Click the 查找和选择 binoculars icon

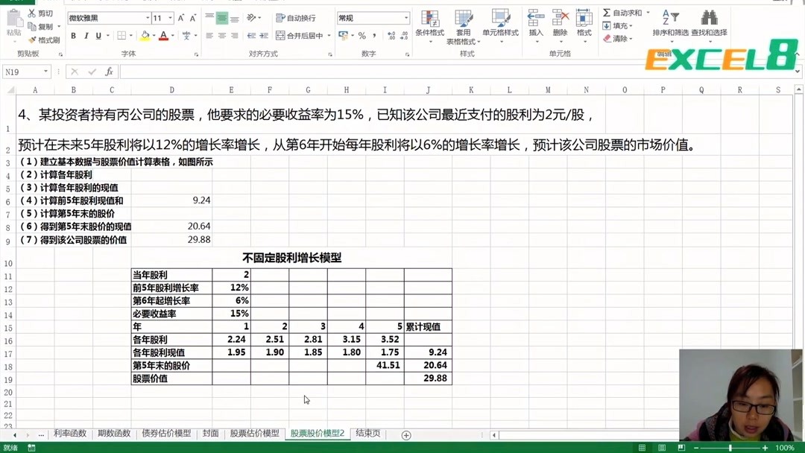tap(709, 16)
